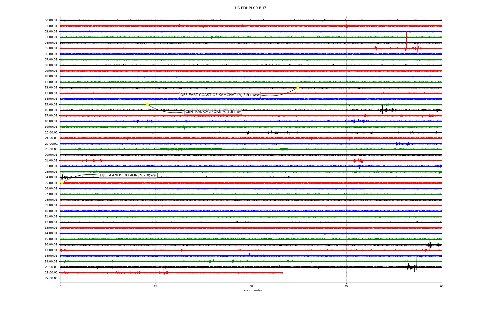
Task: Click the Central California star marker
Action: click(x=147, y=104)
